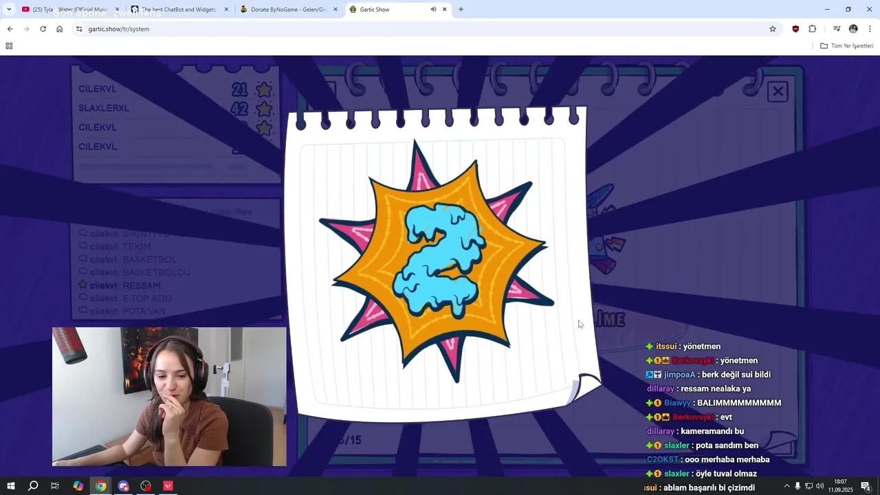
Task: Switch to the Donate ByNoGame tab
Action: click(287, 10)
